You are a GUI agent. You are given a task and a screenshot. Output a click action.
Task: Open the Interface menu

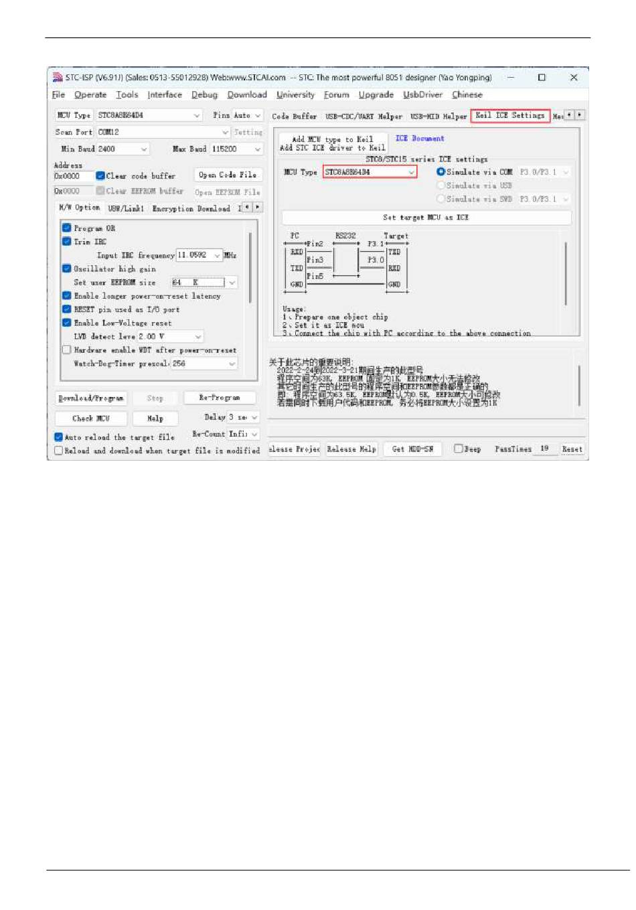pyautogui.click(x=165, y=95)
